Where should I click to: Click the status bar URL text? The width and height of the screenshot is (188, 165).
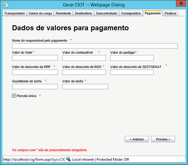click(x=34, y=160)
